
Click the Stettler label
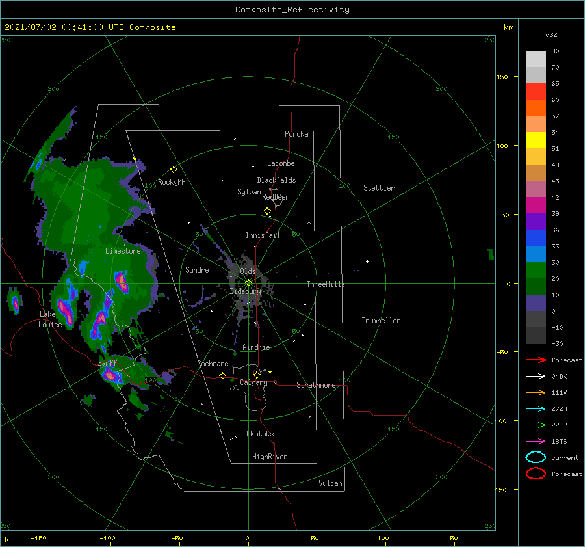pyautogui.click(x=379, y=188)
